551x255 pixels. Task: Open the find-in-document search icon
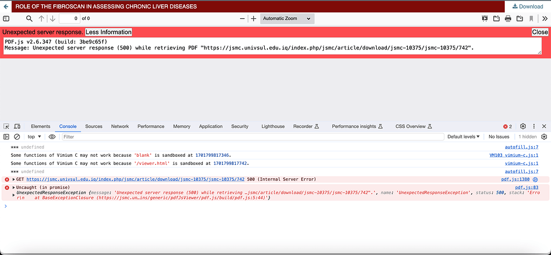(x=30, y=19)
